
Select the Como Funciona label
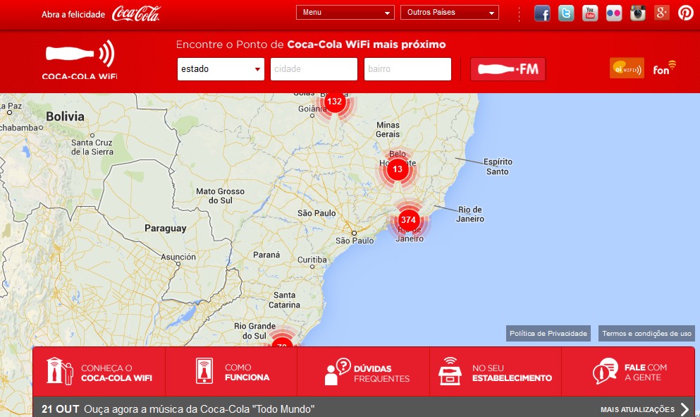click(x=247, y=373)
